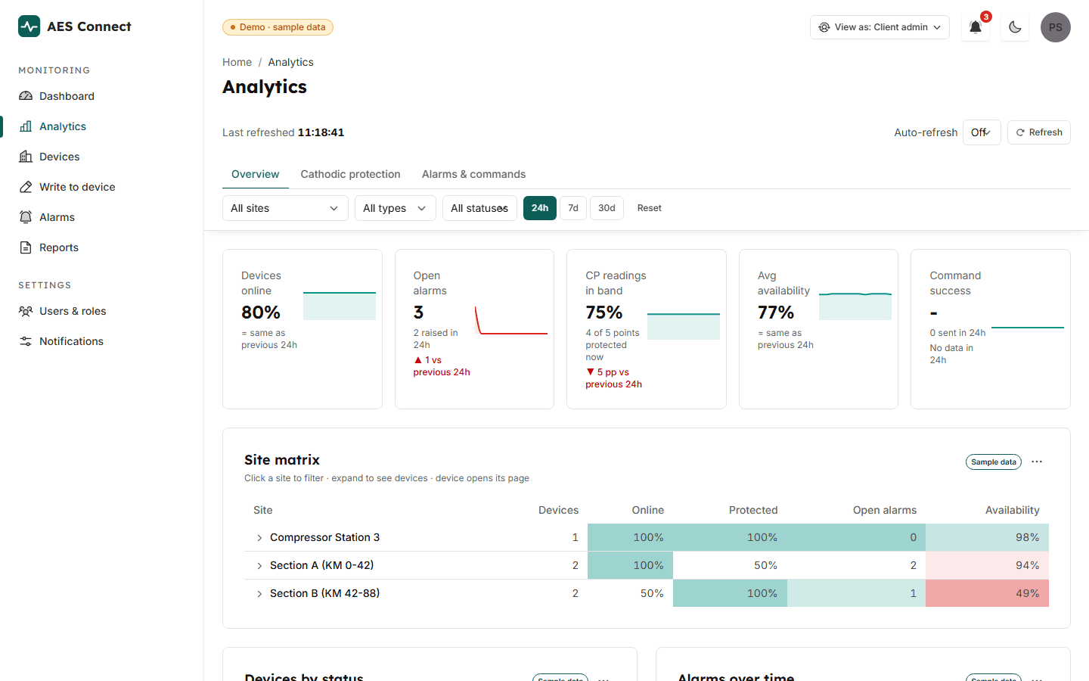Image resolution: width=1089 pixels, height=681 pixels.
Task: Toggle dark mode moon icon
Action: pyautogui.click(x=1015, y=27)
